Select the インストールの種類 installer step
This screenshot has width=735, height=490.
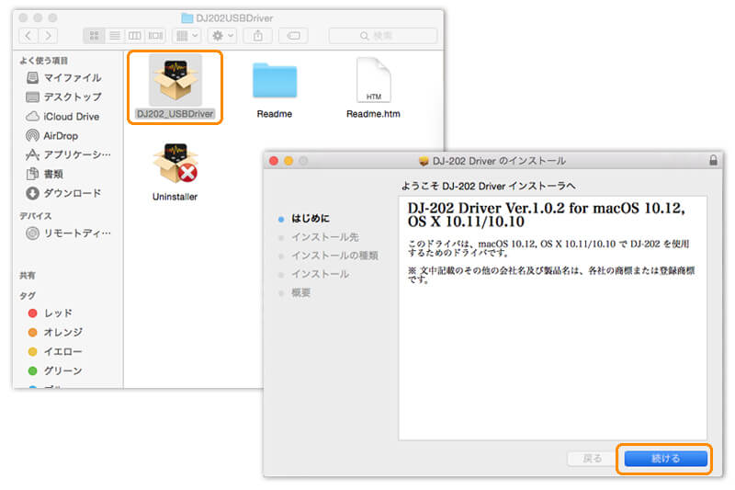tap(334, 256)
